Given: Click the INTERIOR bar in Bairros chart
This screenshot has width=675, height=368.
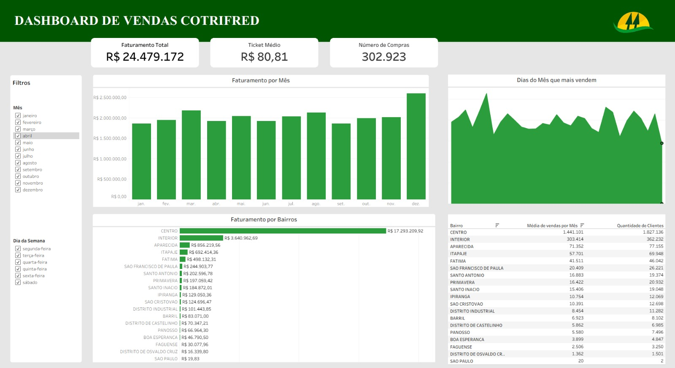Looking at the screenshot, I should click(x=201, y=238).
